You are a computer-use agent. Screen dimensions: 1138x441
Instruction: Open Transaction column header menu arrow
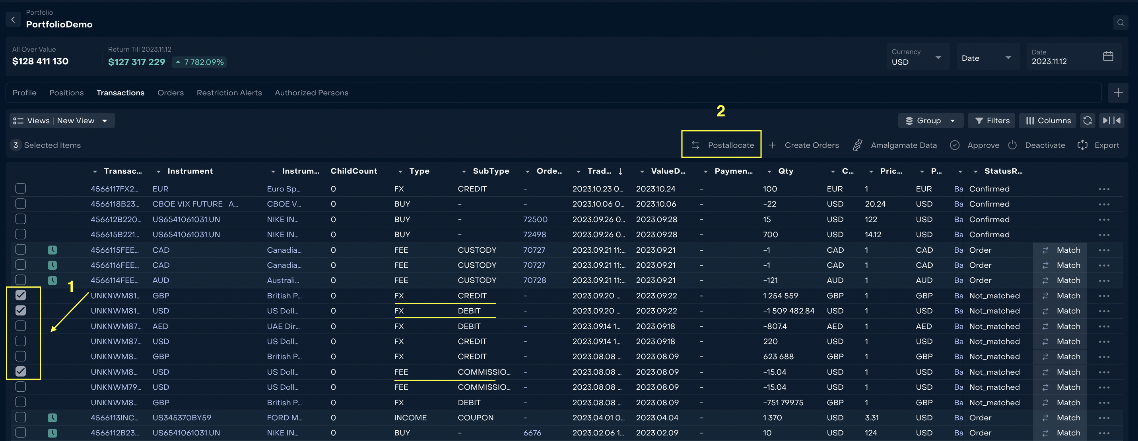pyautogui.click(x=95, y=172)
